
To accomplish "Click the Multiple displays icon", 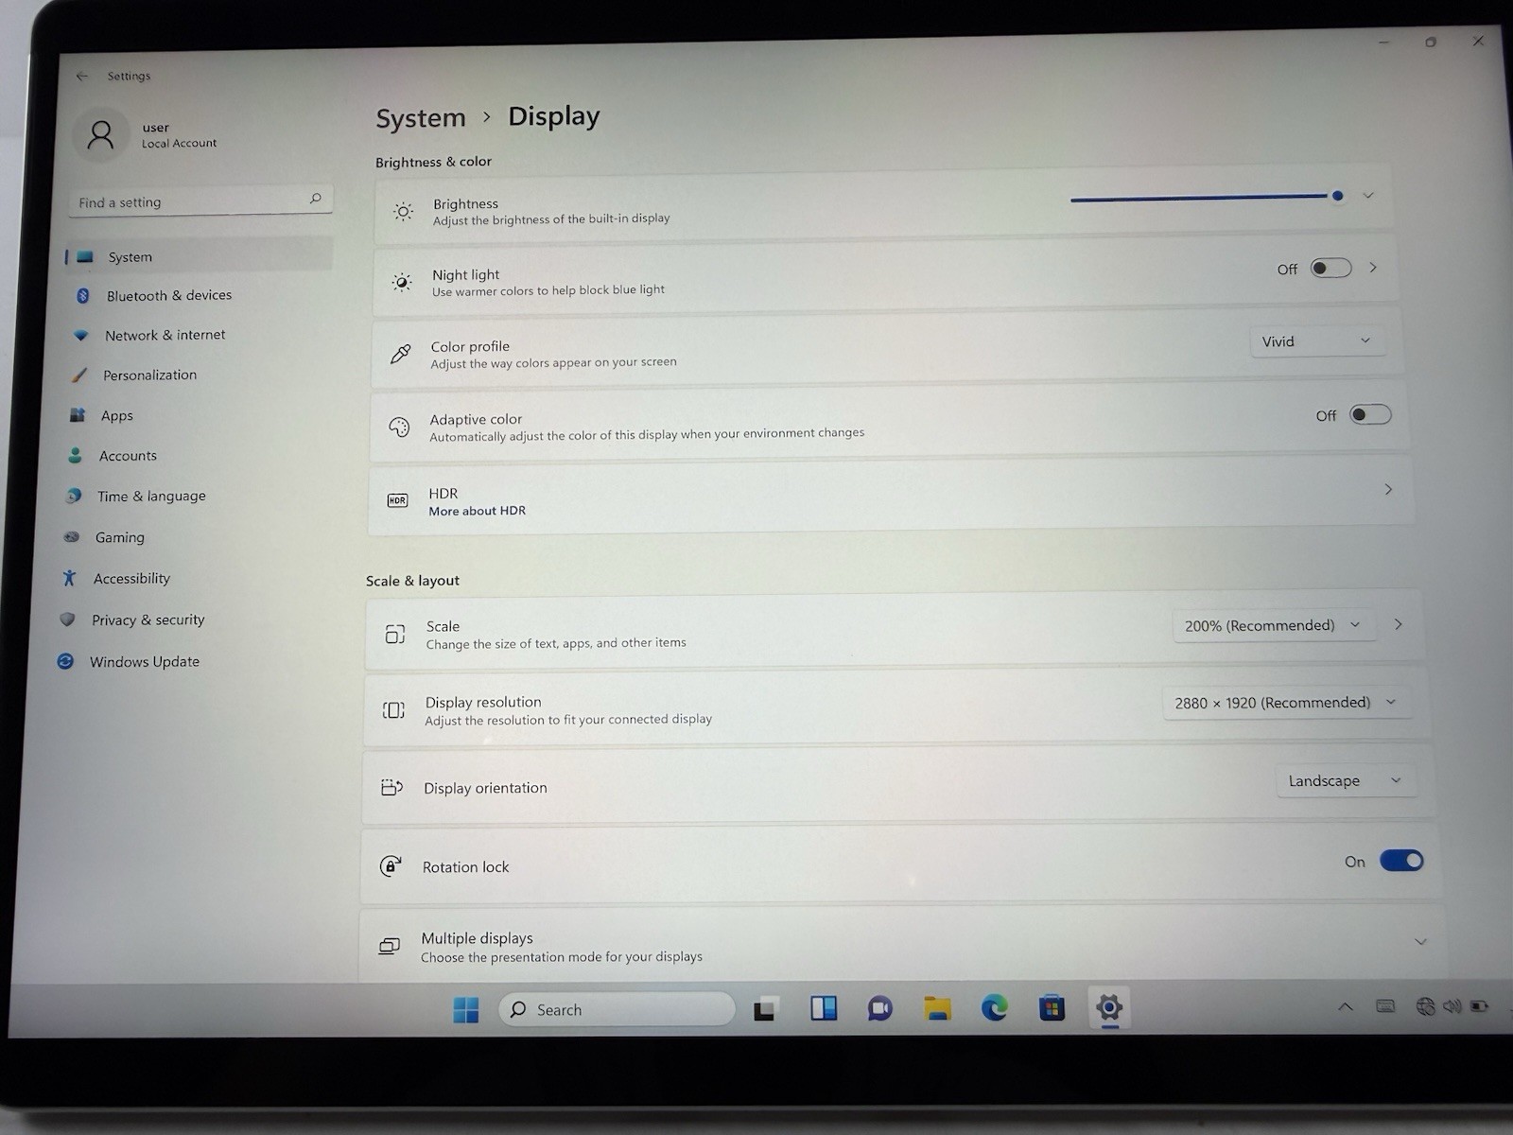I will [389, 946].
